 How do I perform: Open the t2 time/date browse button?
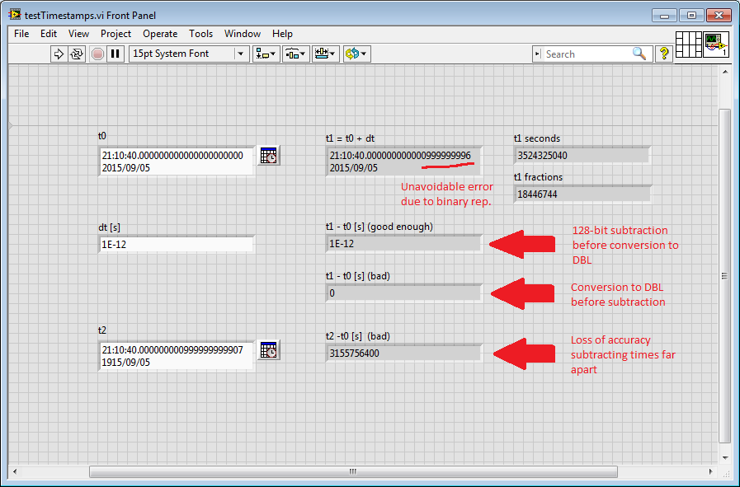pyautogui.click(x=269, y=350)
